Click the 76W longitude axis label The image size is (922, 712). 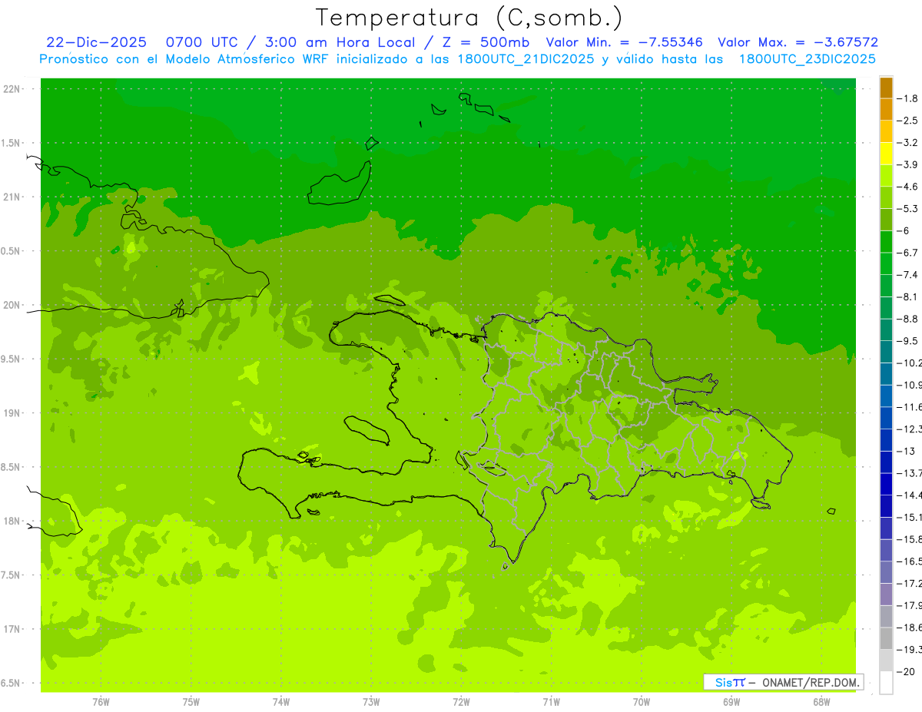click(x=101, y=702)
